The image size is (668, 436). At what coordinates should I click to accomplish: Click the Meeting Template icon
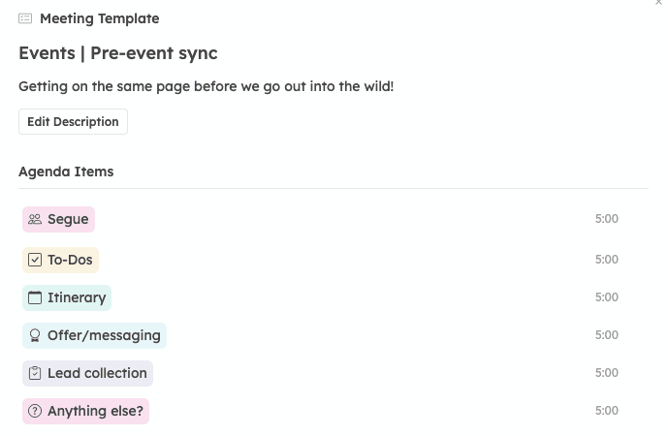[x=25, y=18]
